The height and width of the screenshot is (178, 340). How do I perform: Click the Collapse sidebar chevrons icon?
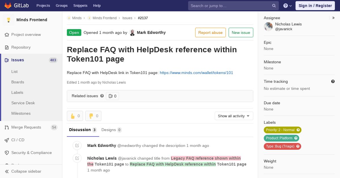(x=7, y=171)
